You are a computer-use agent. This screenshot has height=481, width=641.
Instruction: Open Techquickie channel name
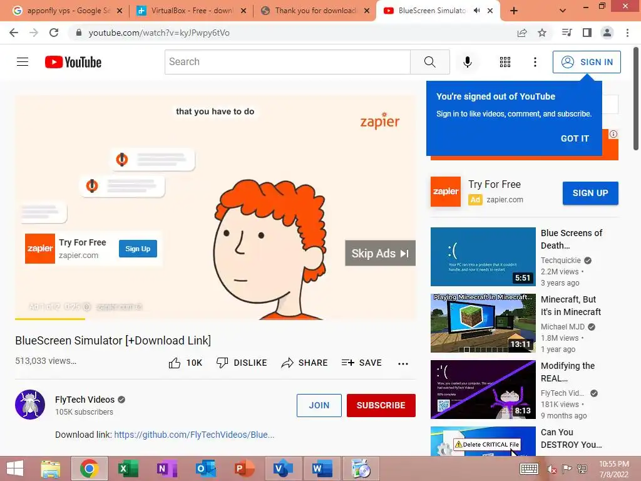pos(560,260)
